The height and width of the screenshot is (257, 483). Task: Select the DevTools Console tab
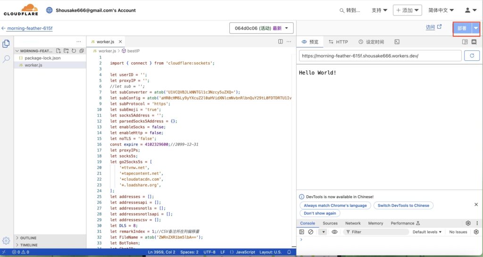click(x=308, y=223)
